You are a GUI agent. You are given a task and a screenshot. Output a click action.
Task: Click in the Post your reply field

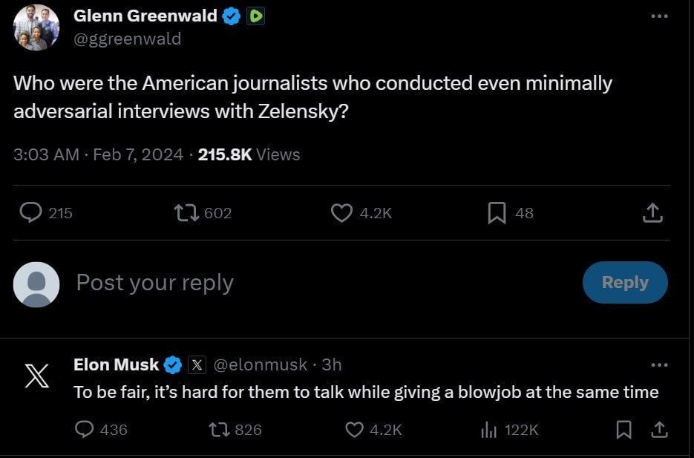coord(297,283)
